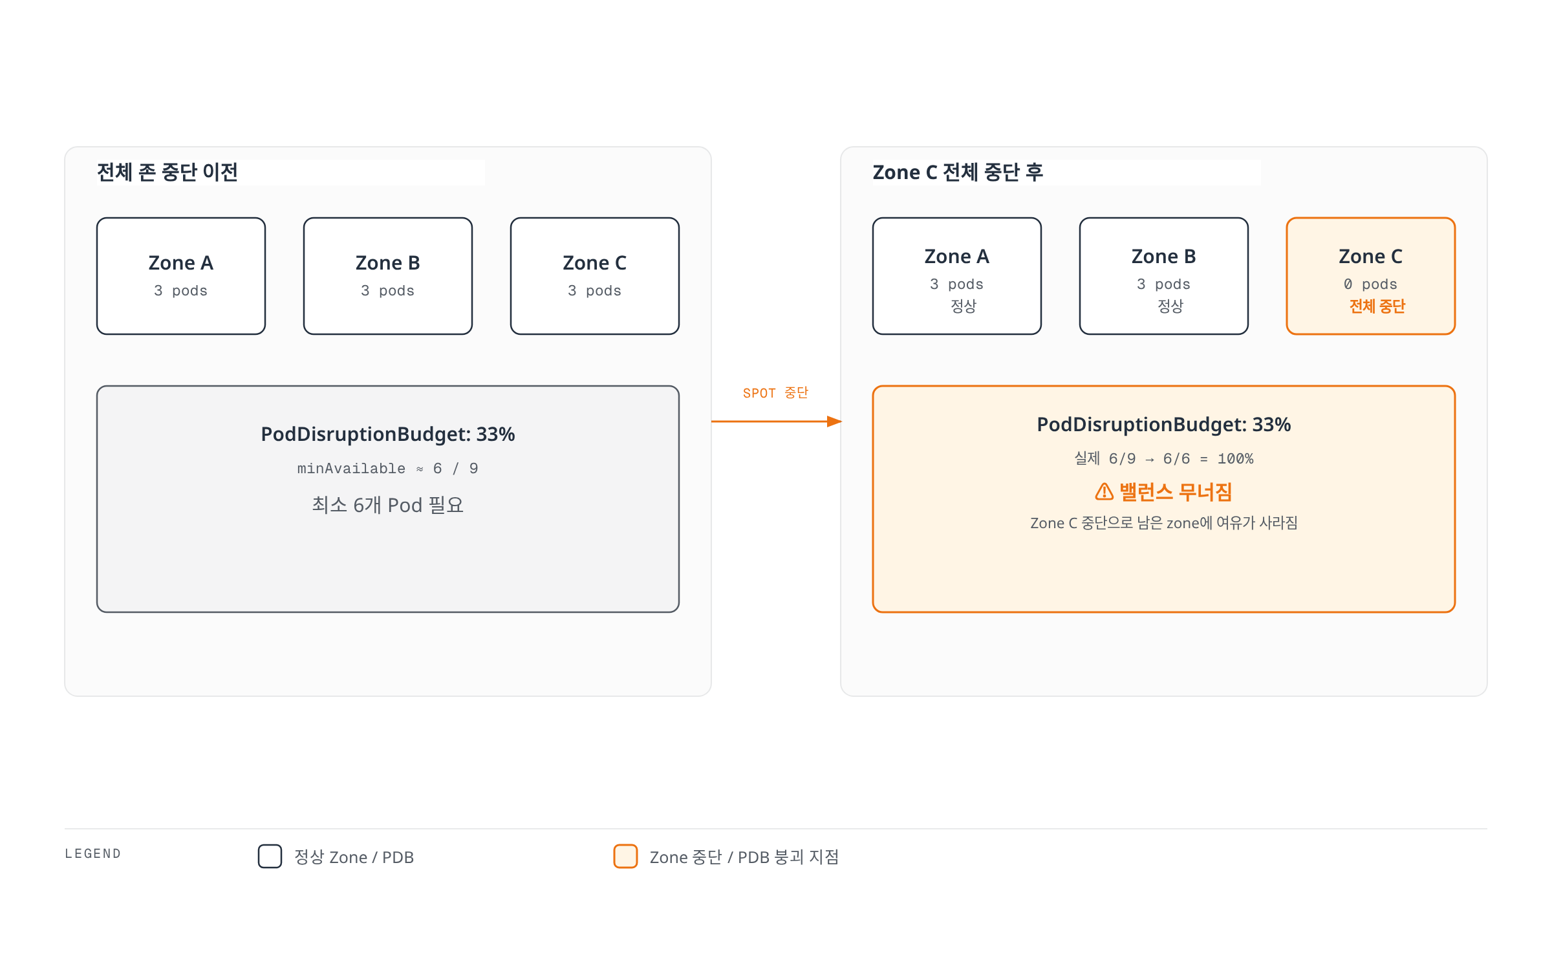The width and height of the screenshot is (1552, 971).
Task: Click the orange Zone C 0 pods box
Action: point(1371,276)
